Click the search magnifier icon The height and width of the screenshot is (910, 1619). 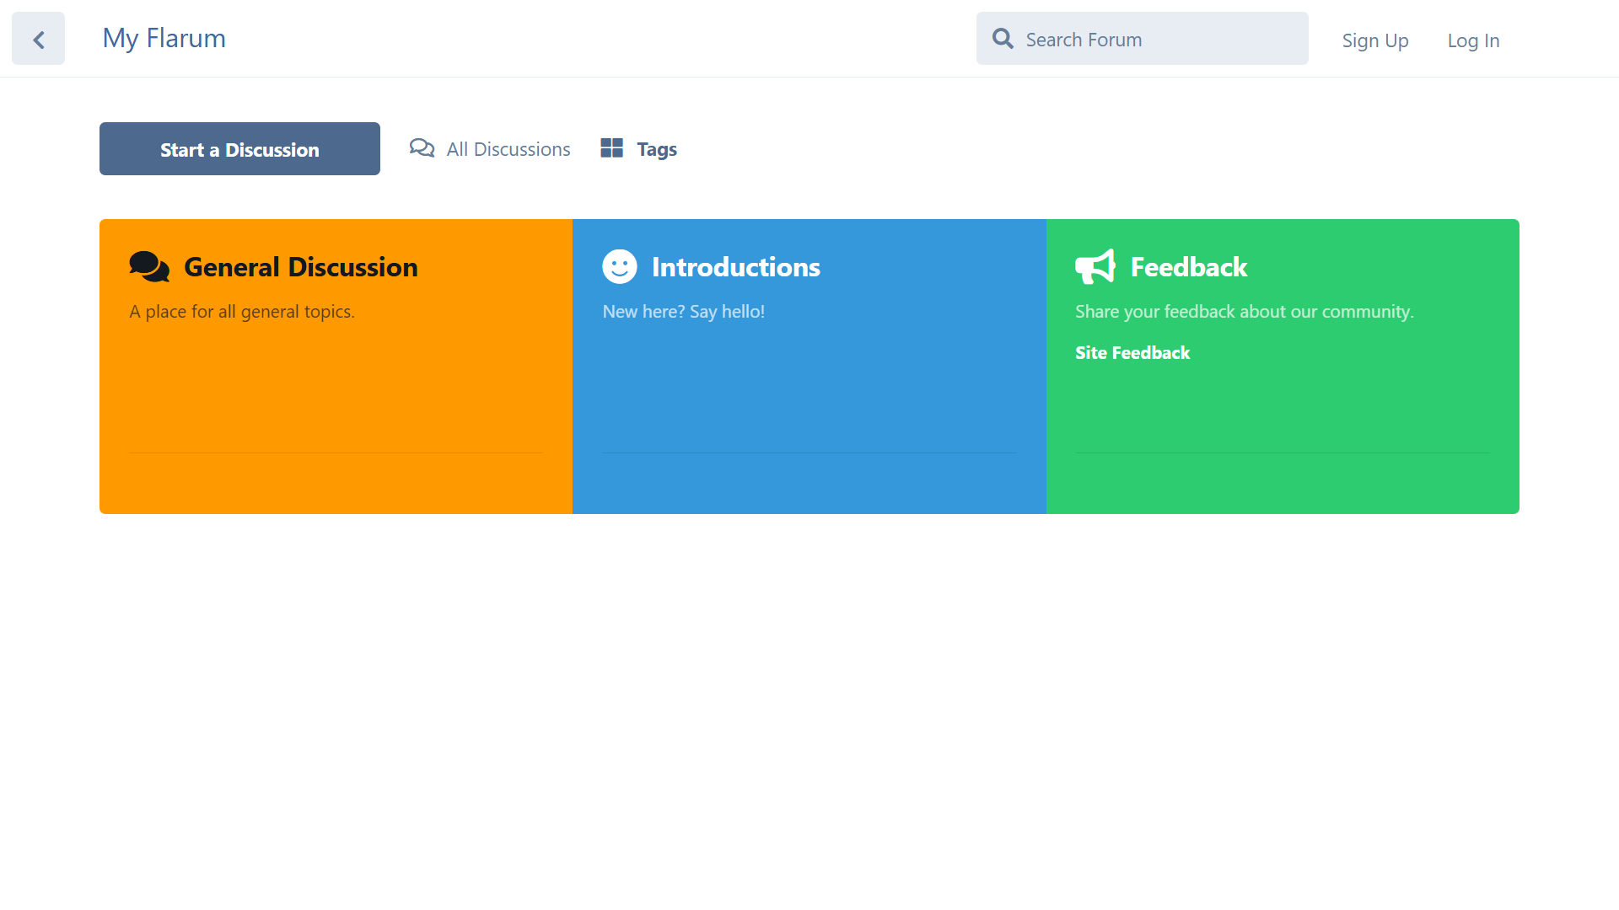coord(1003,39)
